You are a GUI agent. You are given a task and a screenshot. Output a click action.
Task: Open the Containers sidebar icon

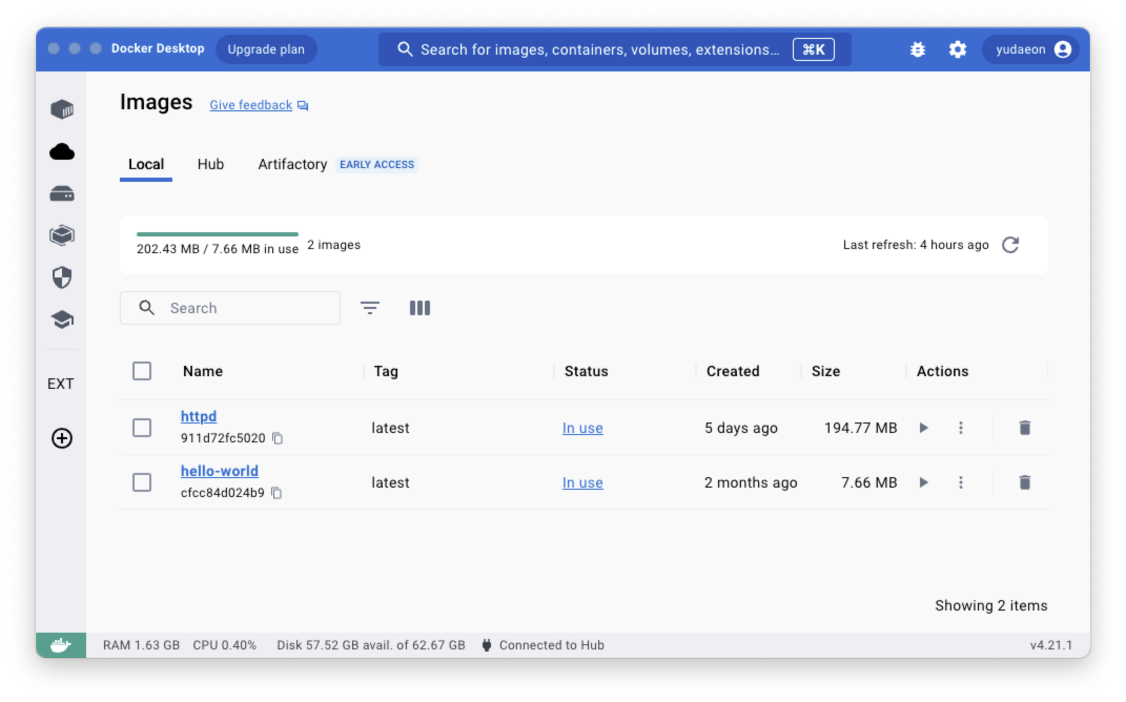pos(62,109)
